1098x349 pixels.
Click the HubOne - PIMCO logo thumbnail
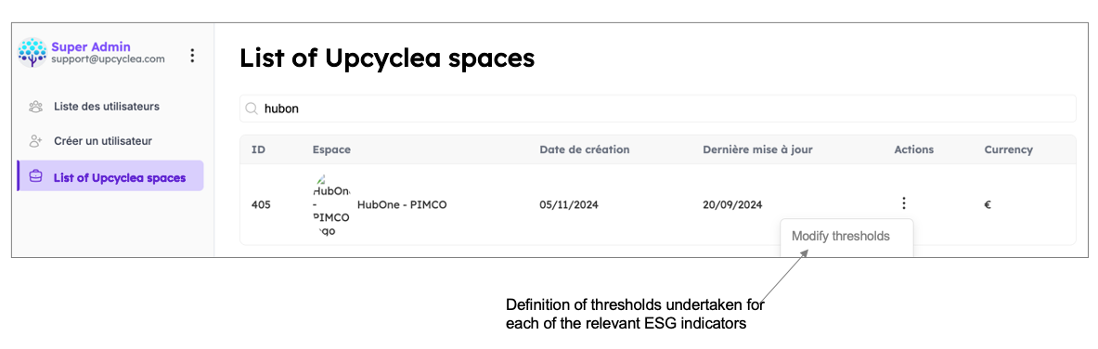coord(331,204)
